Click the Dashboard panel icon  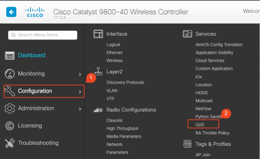(x=10, y=56)
